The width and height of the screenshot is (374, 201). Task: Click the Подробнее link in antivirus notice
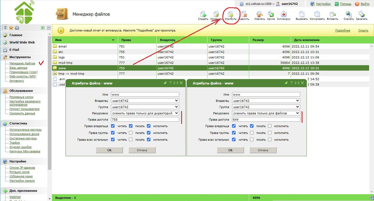(x=342, y=31)
